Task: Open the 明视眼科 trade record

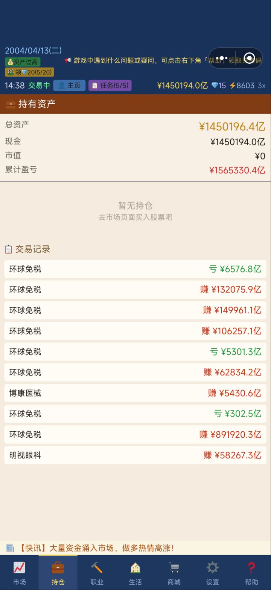Action: pos(135,455)
